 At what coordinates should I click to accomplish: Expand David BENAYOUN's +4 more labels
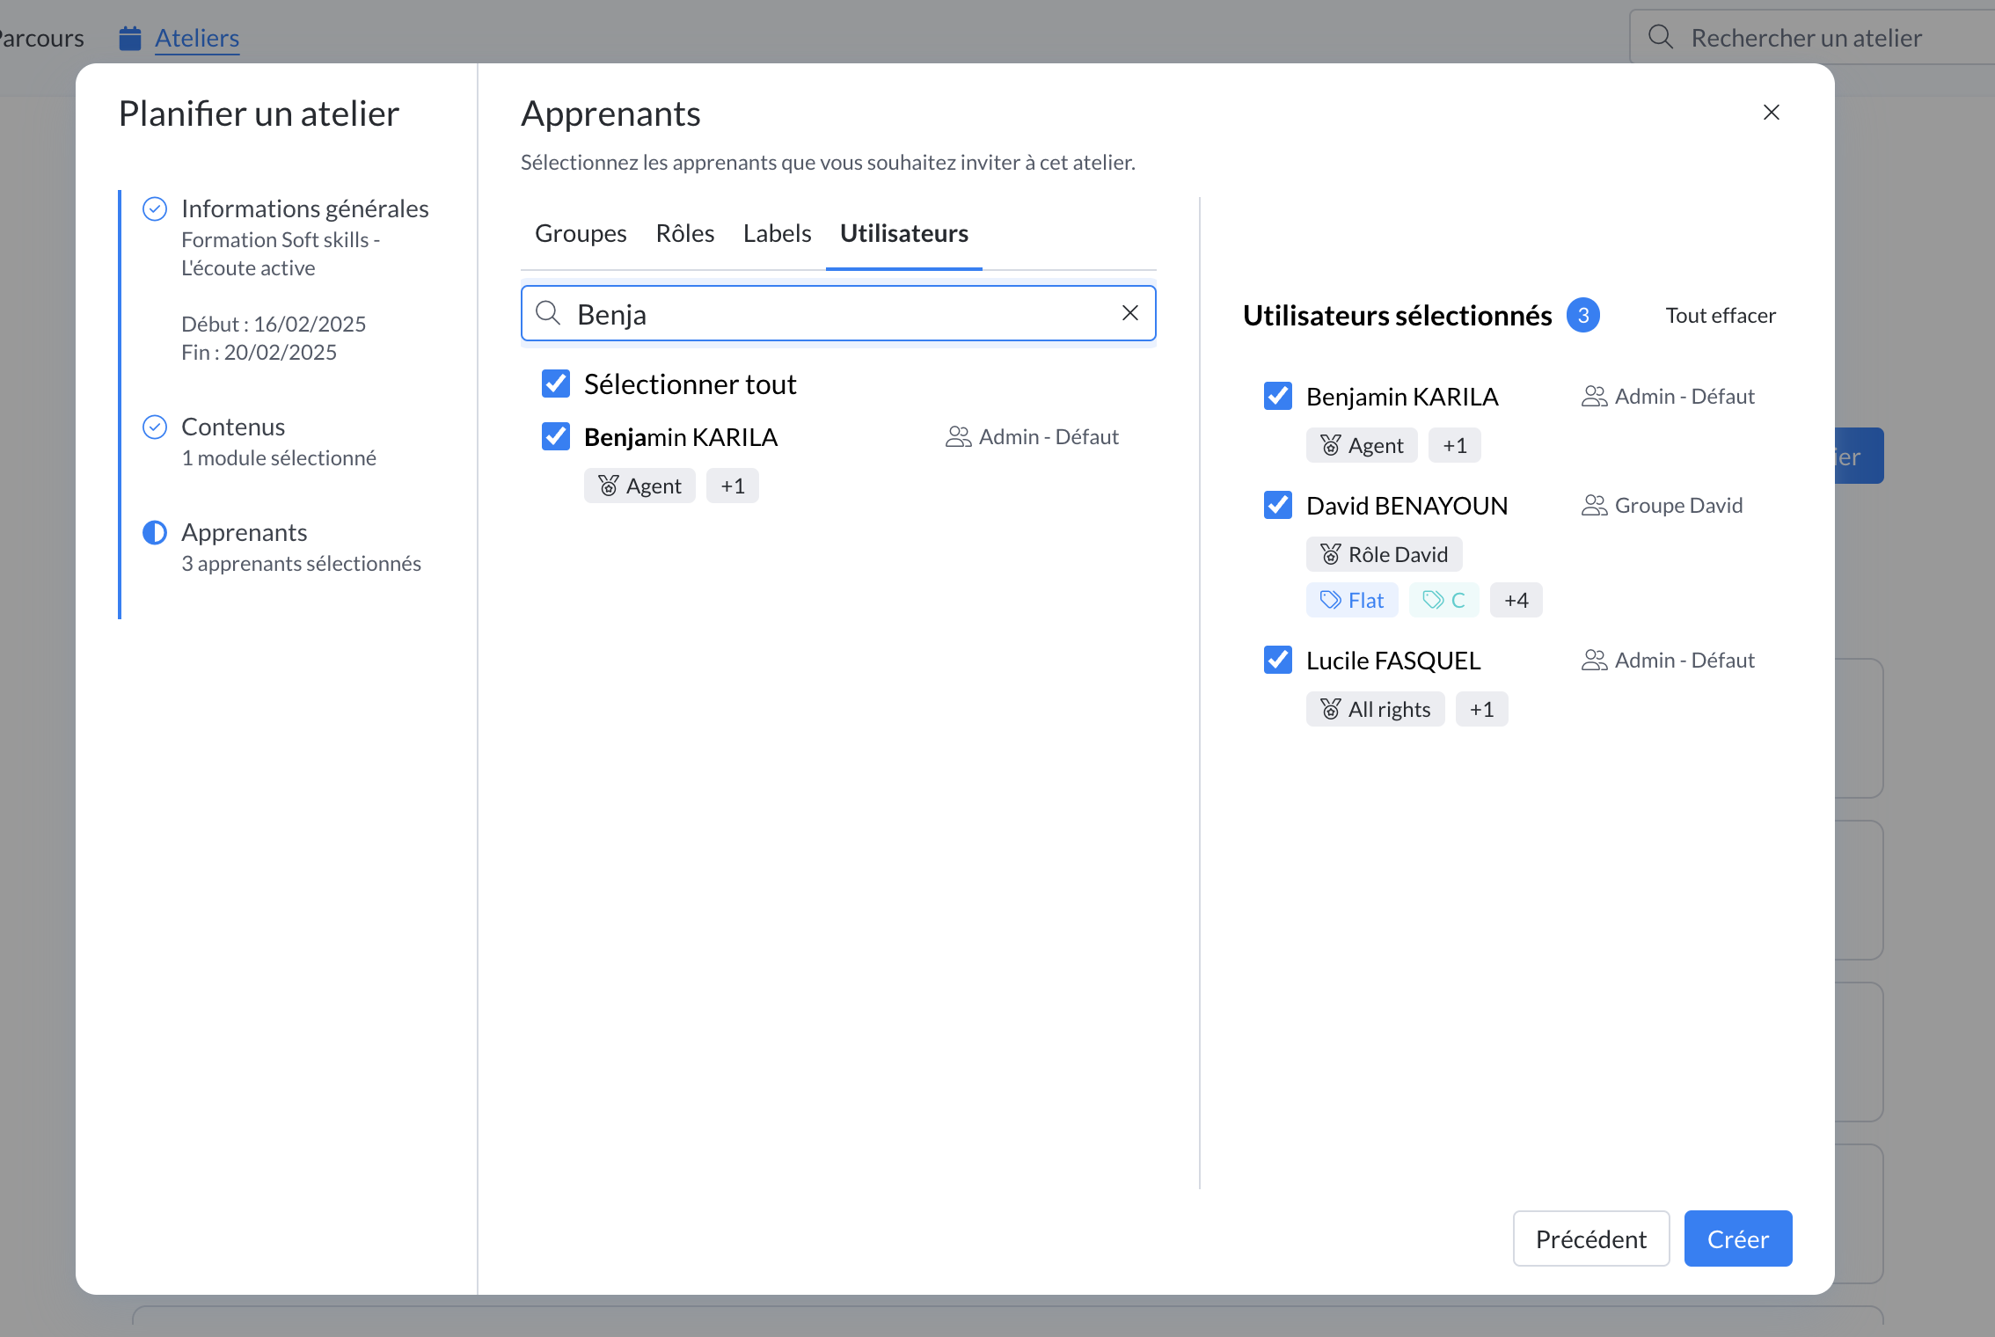(x=1516, y=601)
